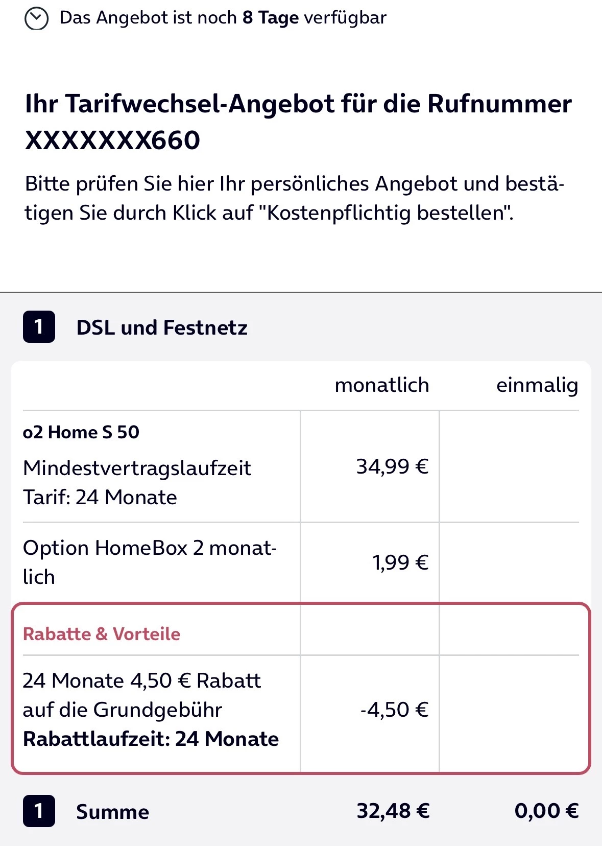This screenshot has height=846, width=602.
Task: Click the 32,48 € monthly sum
Action: click(393, 811)
